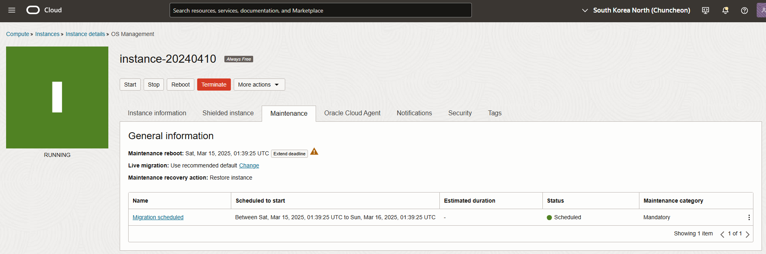This screenshot has height=254, width=766.
Task: Click the Extend deadline button
Action: point(289,154)
